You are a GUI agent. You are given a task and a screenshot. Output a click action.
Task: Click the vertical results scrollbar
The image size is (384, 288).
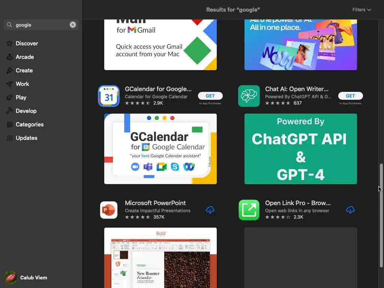[381, 216]
